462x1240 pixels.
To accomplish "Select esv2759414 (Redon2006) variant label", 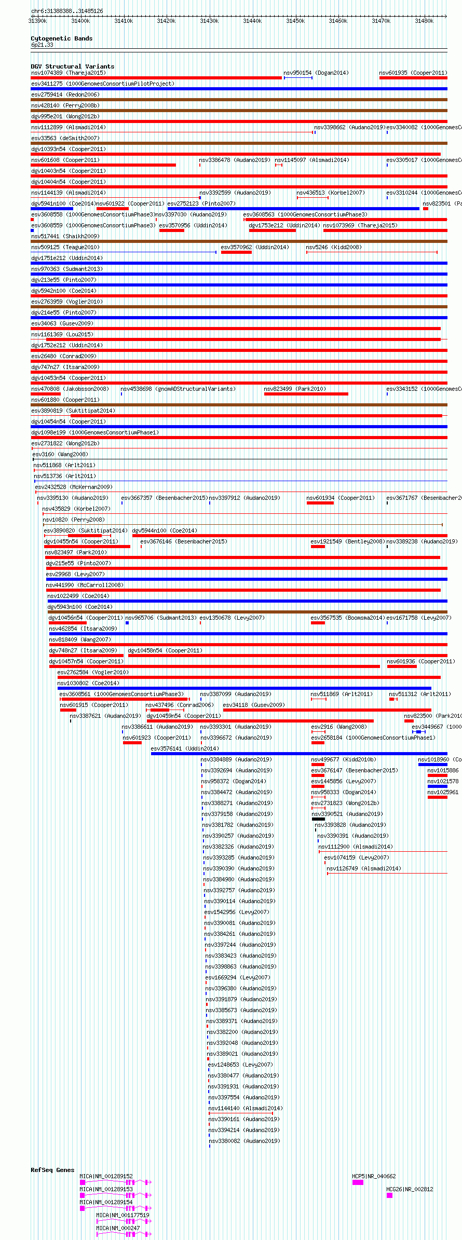I will click(x=65, y=94).
